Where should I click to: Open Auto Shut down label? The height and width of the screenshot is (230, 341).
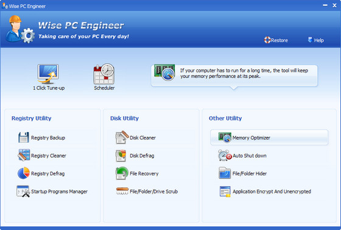click(x=250, y=156)
